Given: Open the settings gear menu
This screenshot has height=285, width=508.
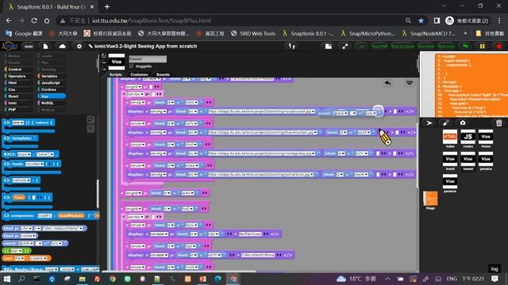Looking at the screenshot, I should pos(79,46).
